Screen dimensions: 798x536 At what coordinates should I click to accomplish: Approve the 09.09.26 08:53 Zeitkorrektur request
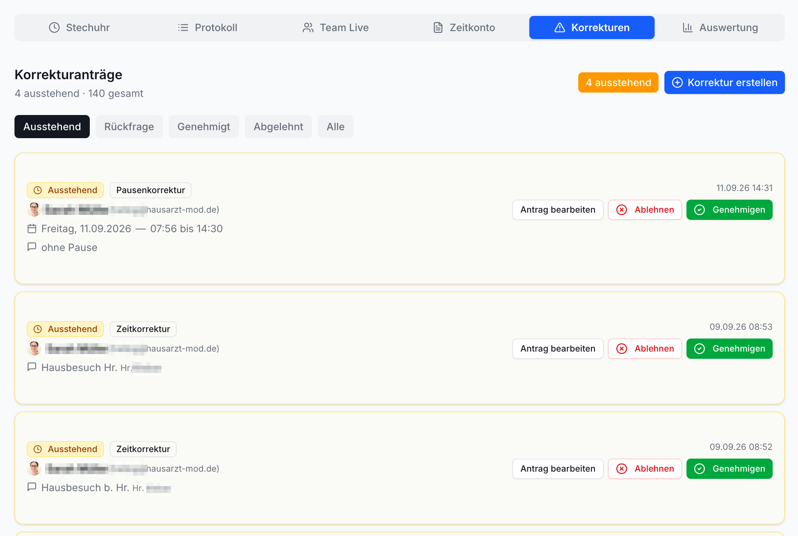[730, 349]
